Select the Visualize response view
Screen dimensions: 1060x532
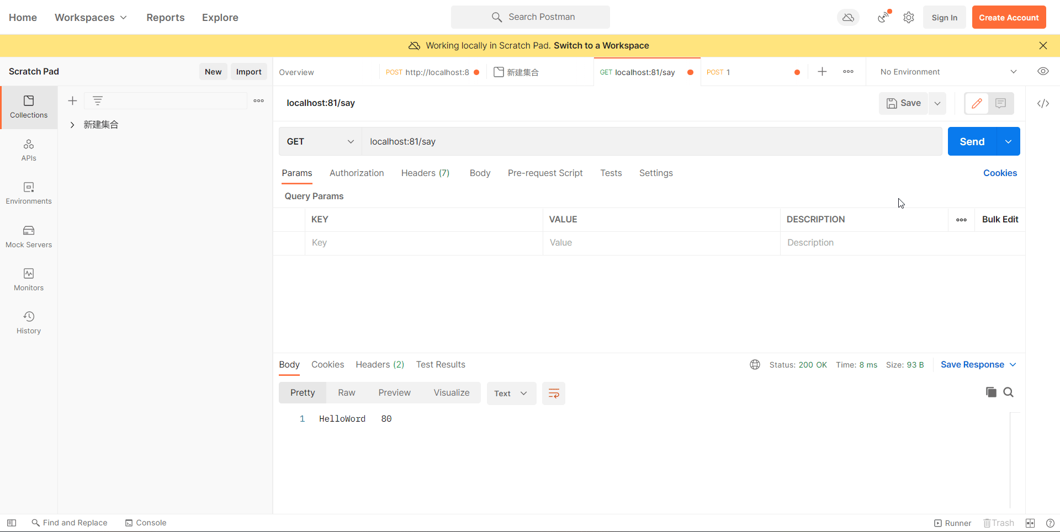452,393
